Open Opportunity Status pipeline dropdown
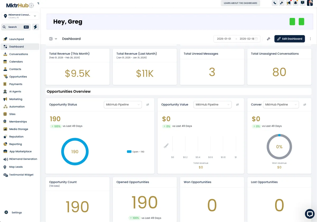317x222 pixels. click(x=123, y=105)
